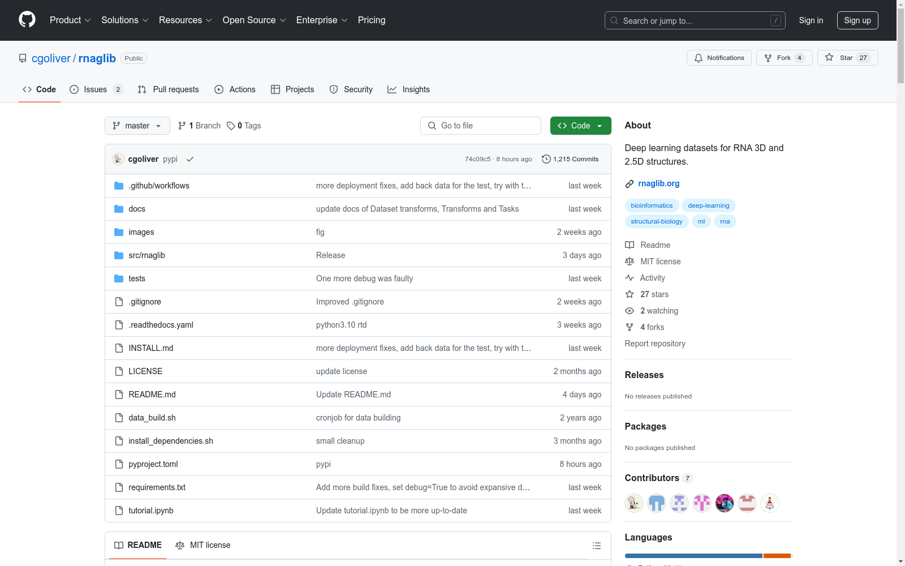Click the src/rnaglib folder icon

point(119,255)
